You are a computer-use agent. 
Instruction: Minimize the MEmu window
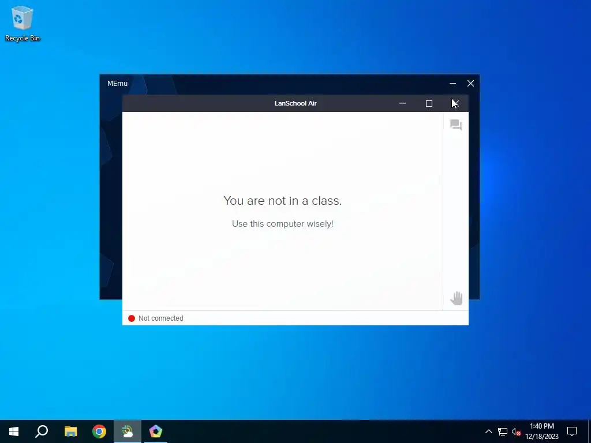click(x=452, y=83)
